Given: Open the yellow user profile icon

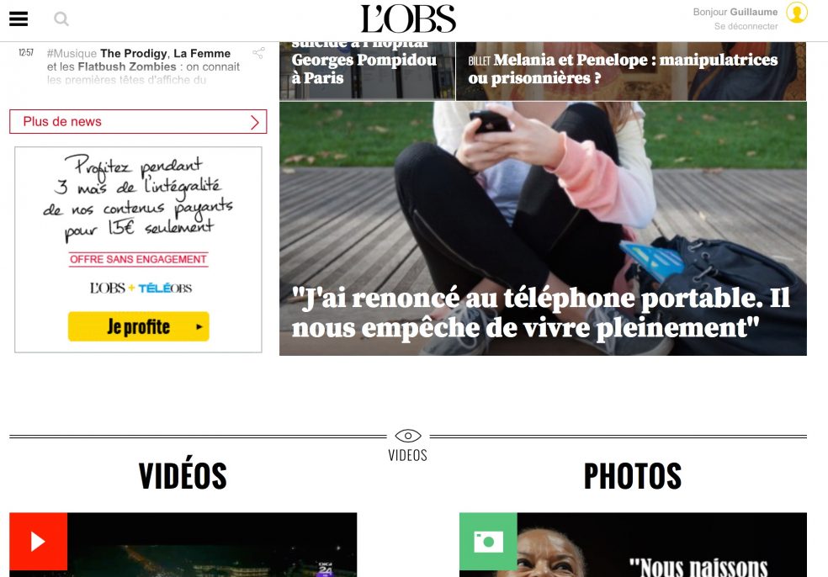Looking at the screenshot, I should pyautogui.click(x=796, y=13).
